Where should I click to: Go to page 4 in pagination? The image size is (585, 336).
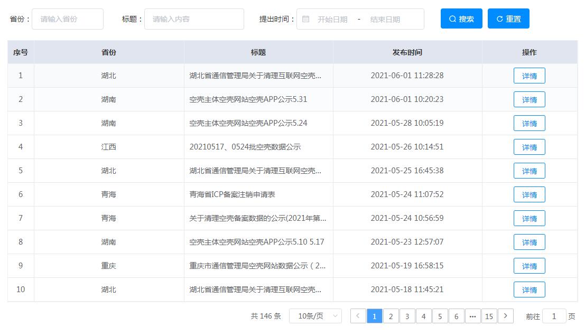[x=424, y=316]
